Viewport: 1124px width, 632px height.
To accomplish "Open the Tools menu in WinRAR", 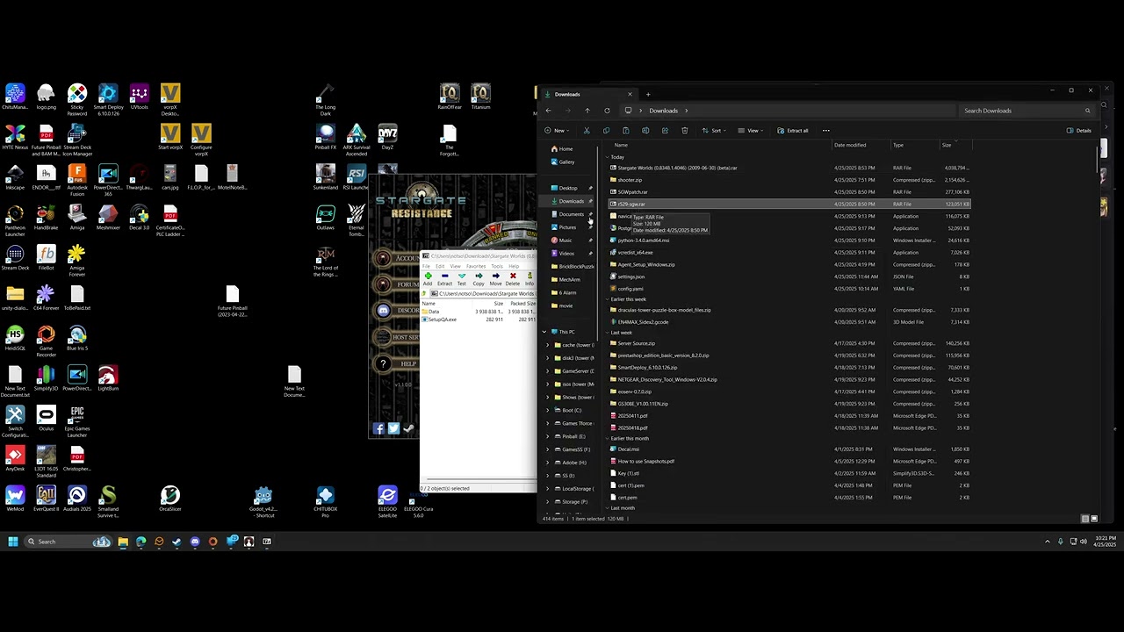I will (497, 266).
